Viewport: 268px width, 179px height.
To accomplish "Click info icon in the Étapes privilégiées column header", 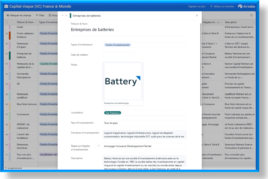I will [x=218, y=22].
